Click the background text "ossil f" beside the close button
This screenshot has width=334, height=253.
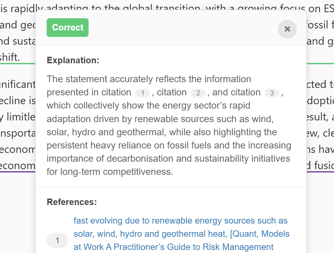320,25
